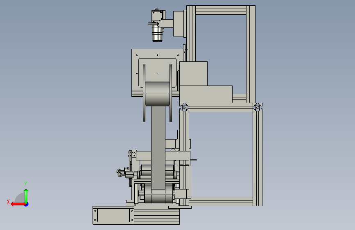
Task: Click the red X axis arrow on triad
Action: tap(18, 204)
